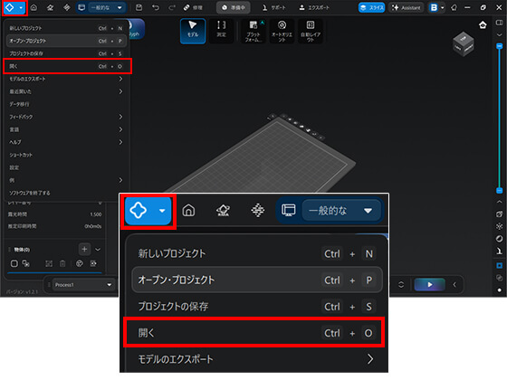The height and width of the screenshot is (380, 507).
Task: Click the left chevron next to the play button
Action: pyautogui.click(x=454, y=285)
